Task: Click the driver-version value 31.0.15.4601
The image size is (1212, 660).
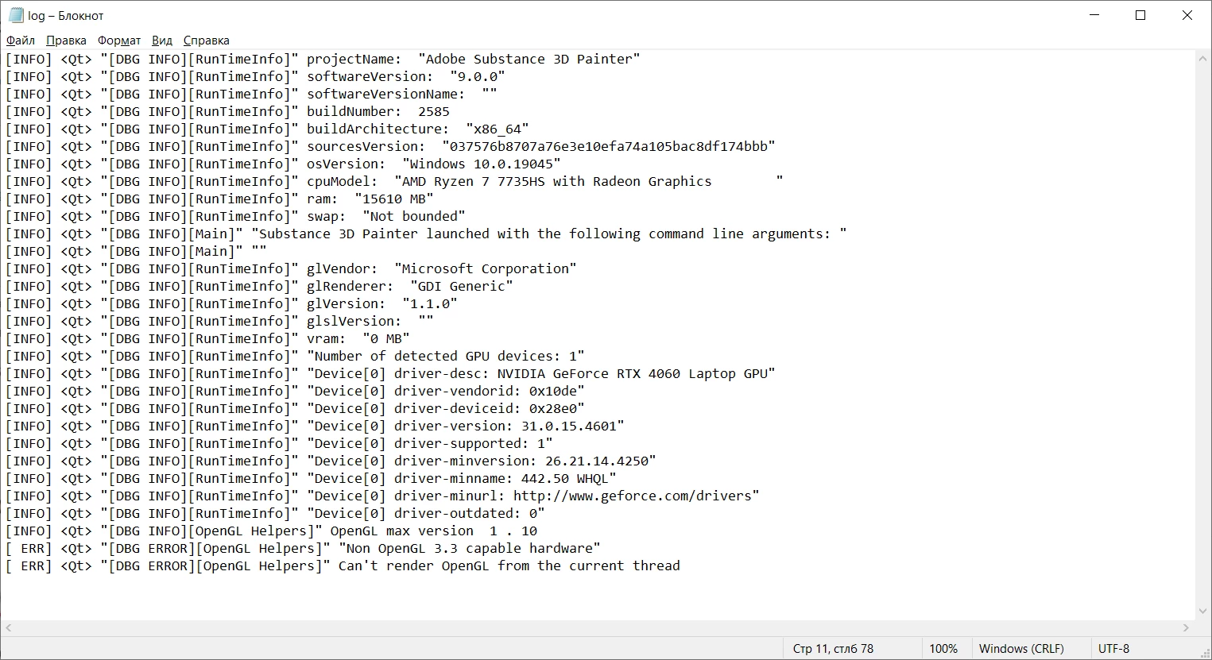Action: 569,426
